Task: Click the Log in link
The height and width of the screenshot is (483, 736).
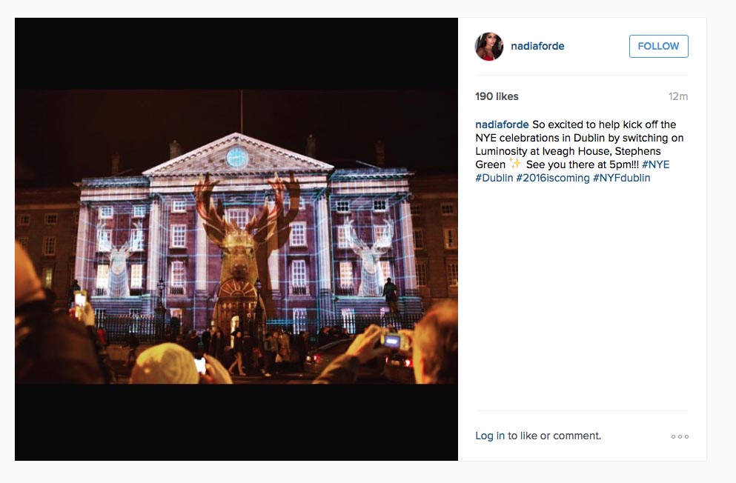Action: [x=490, y=436]
